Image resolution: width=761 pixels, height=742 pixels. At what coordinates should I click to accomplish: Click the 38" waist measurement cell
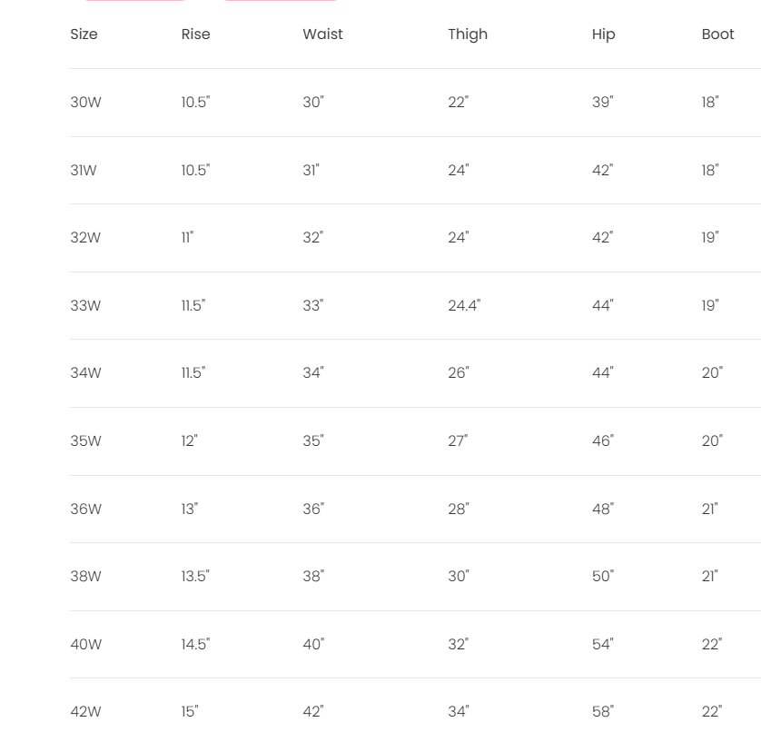point(313,577)
